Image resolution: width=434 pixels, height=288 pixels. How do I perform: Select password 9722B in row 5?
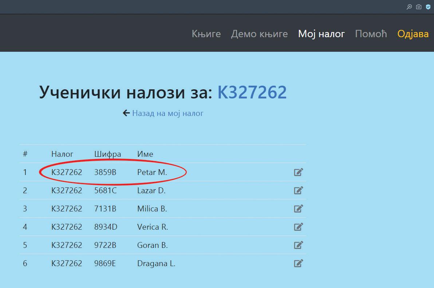[105, 245]
